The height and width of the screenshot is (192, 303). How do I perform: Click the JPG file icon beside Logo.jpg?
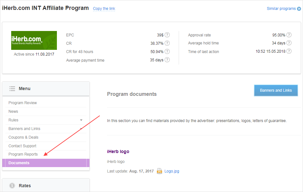click(x=159, y=171)
